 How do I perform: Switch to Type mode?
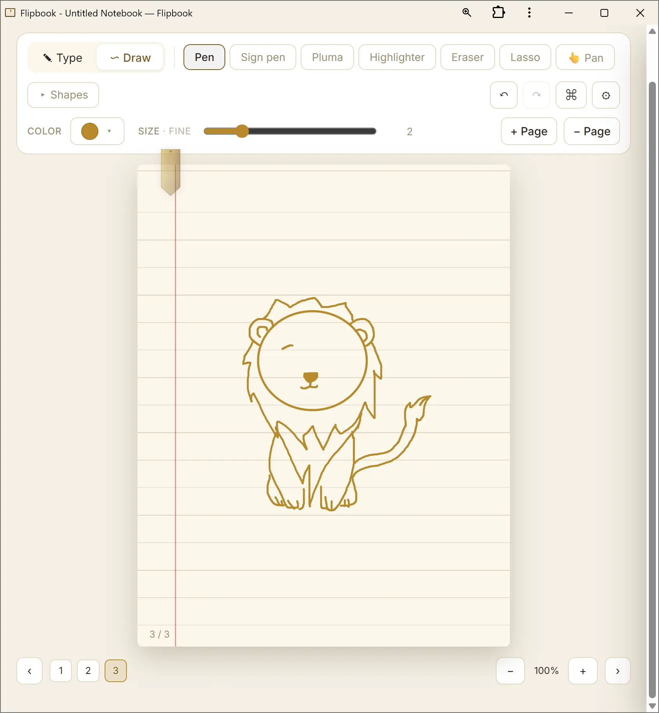[x=62, y=57]
